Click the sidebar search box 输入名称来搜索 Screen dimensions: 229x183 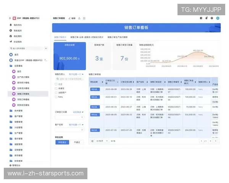tap(26, 48)
